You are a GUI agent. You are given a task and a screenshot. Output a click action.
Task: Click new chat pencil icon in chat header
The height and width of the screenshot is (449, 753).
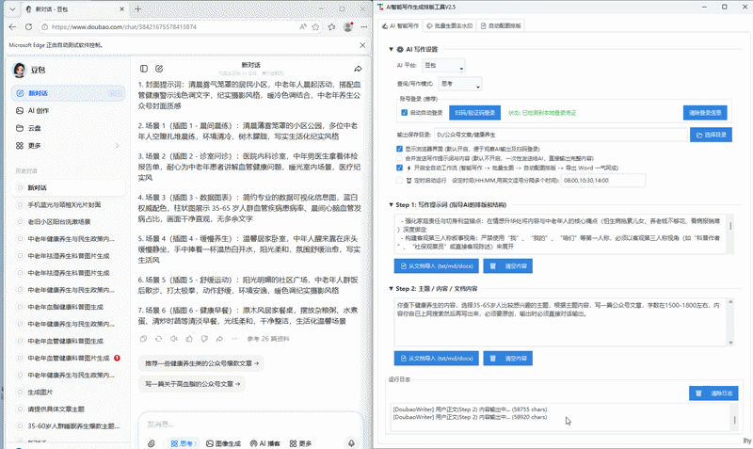[159, 69]
